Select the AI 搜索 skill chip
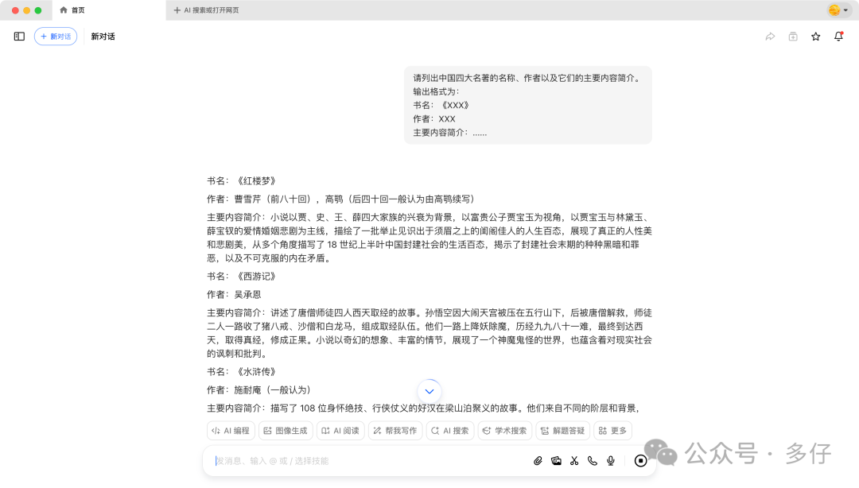 pyautogui.click(x=449, y=431)
